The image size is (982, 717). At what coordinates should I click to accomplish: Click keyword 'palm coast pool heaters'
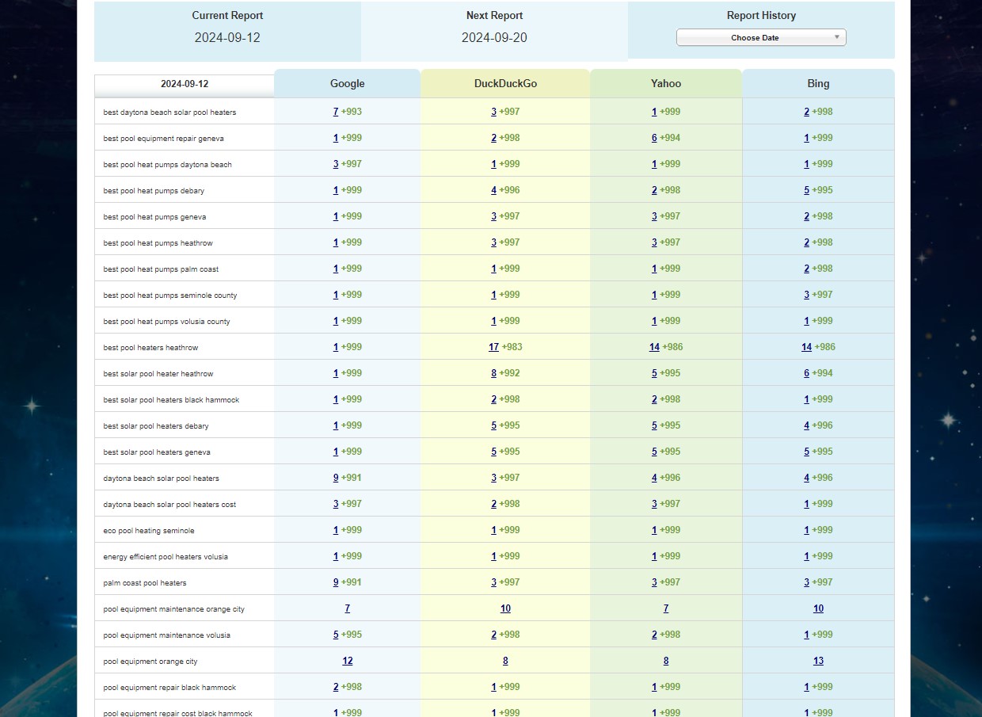coord(145,583)
